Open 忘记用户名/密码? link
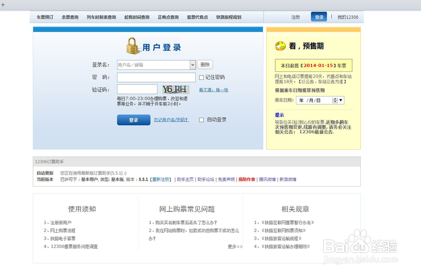 pos(171,120)
